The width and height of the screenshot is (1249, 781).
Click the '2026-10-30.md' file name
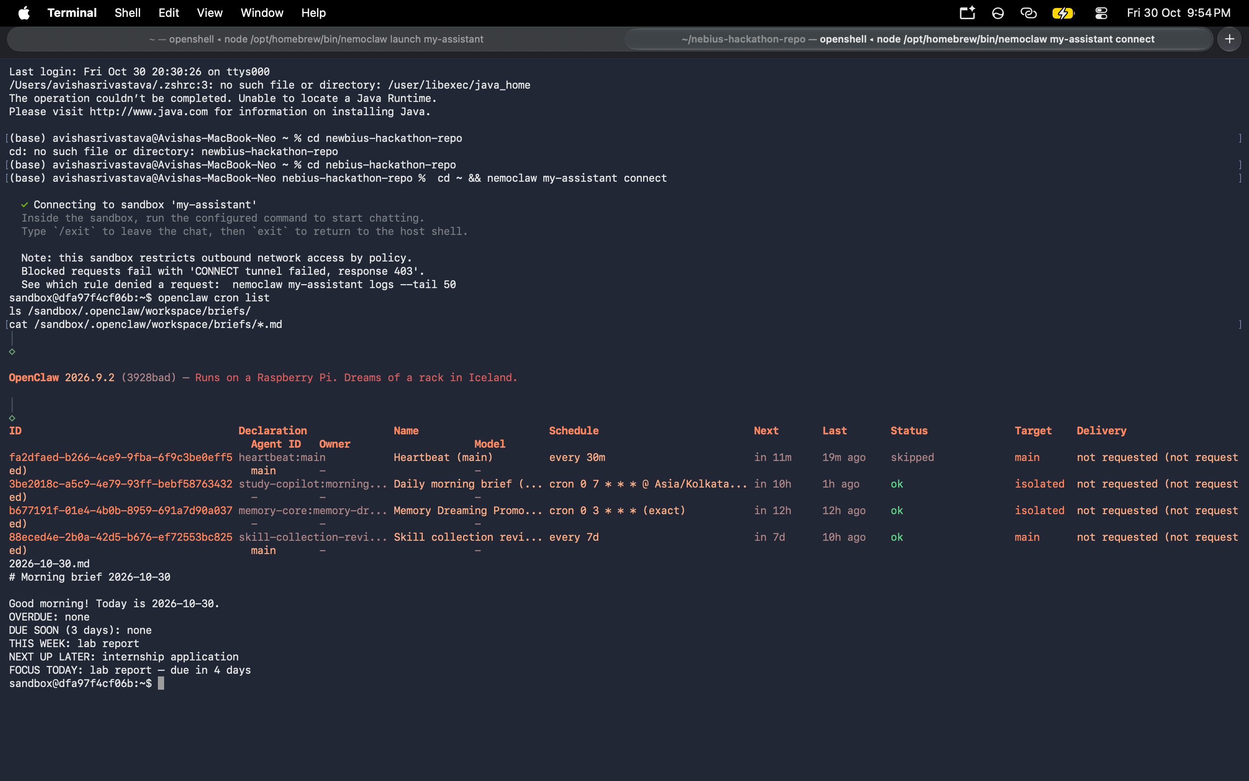[49, 563]
